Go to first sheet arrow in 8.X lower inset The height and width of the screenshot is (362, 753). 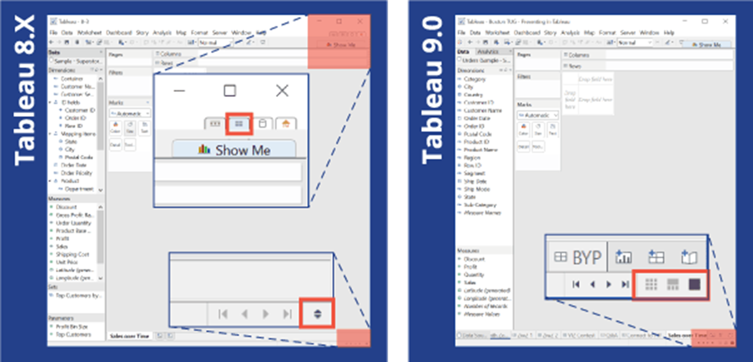[x=223, y=314]
